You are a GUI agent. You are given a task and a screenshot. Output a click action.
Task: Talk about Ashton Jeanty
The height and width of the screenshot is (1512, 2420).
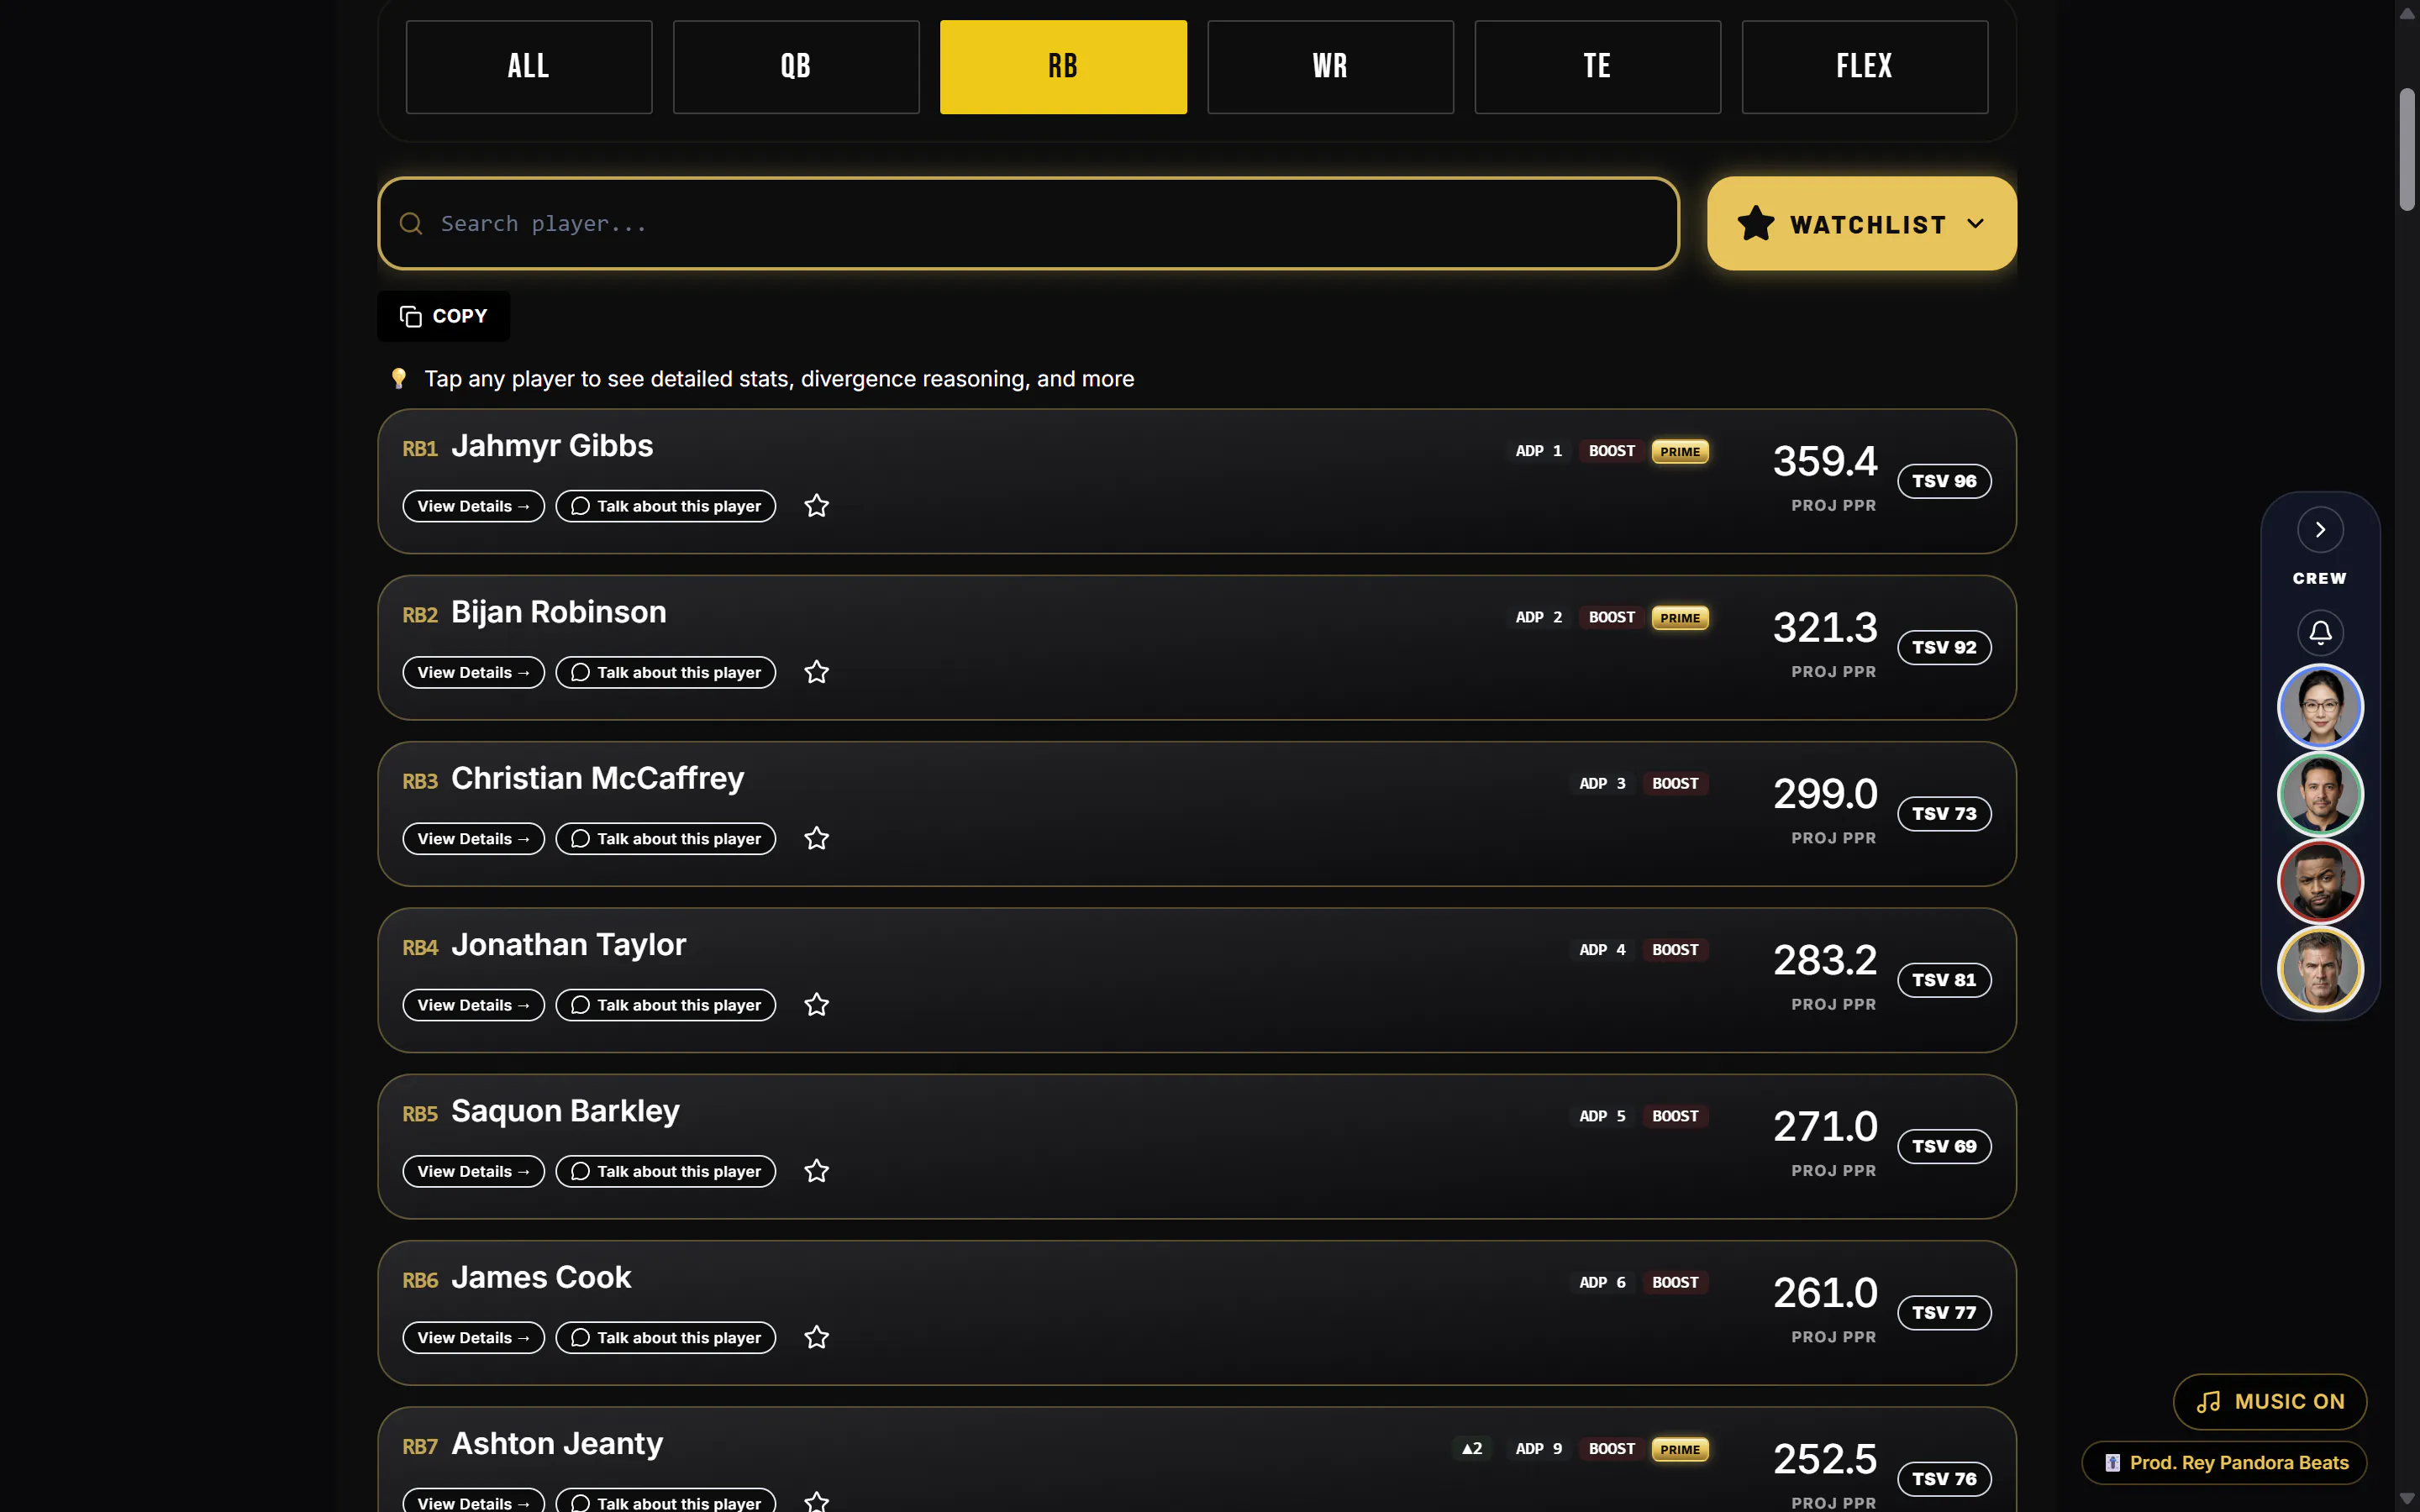pyautogui.click(x=665, y=1501)
